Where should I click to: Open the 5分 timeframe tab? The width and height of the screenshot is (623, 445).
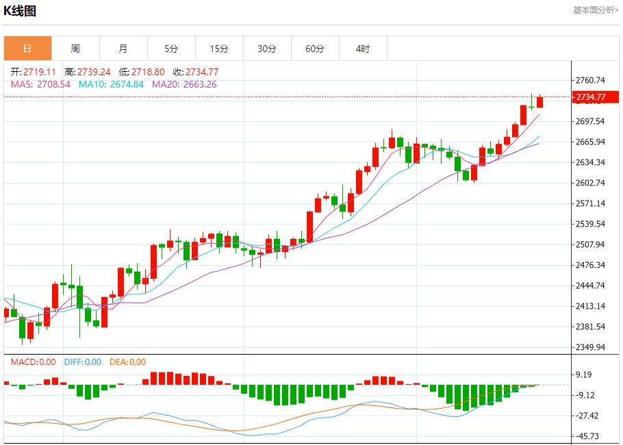[171, 49]
